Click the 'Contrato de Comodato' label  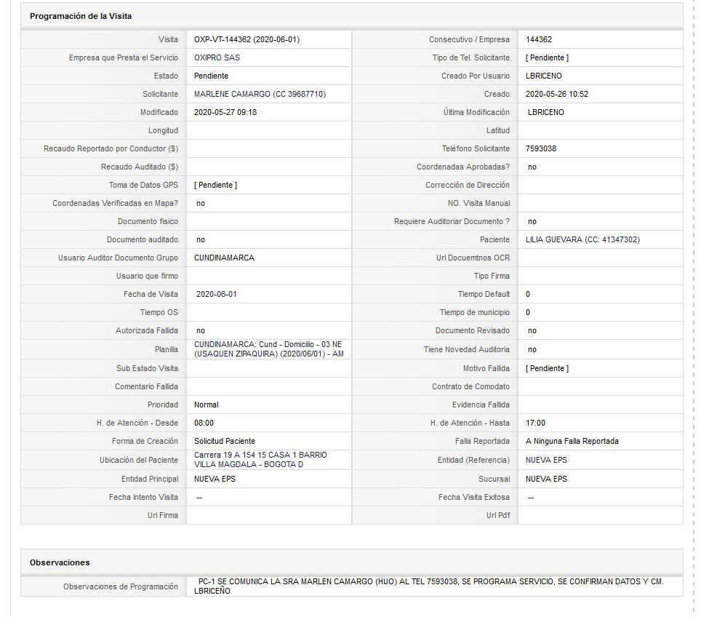470,386
